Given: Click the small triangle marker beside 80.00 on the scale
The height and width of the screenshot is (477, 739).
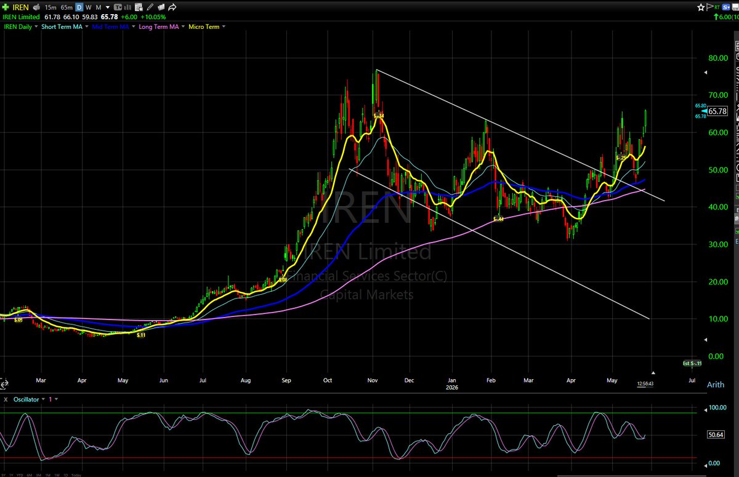Looking at the screenshot, I should 706,72.
